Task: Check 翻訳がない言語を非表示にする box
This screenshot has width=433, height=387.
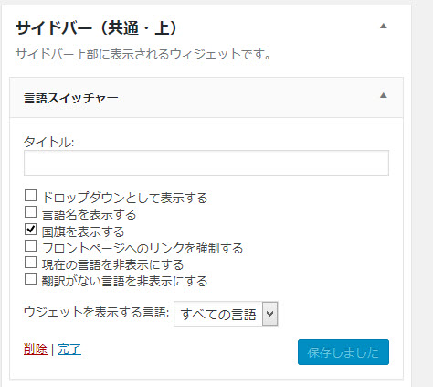Action: [30, 279]
